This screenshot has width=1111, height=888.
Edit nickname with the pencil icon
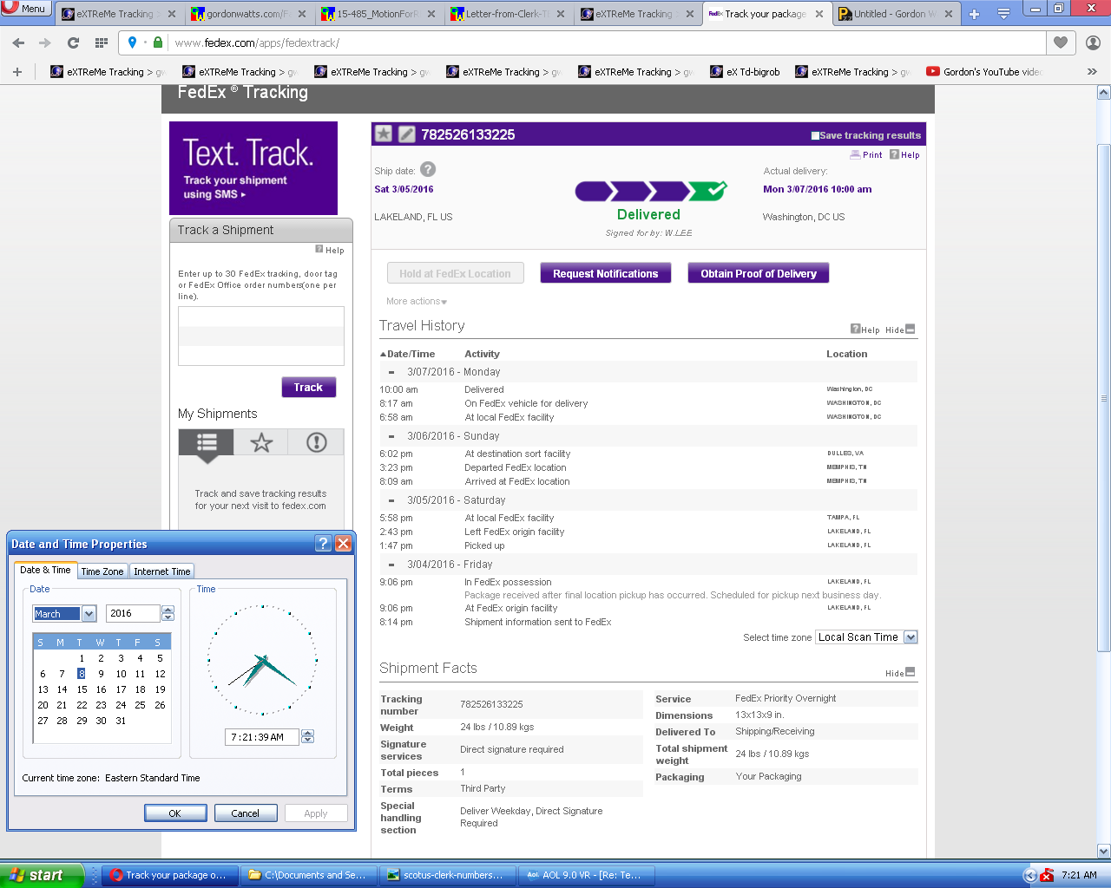[406, 134]
